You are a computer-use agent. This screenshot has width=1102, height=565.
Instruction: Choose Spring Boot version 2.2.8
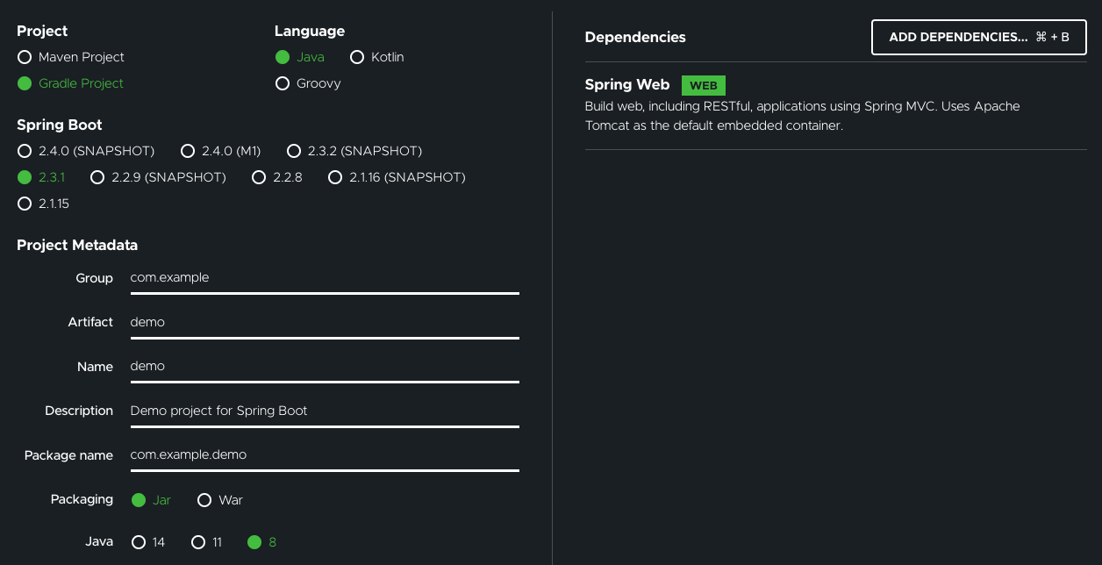(277, 177)
